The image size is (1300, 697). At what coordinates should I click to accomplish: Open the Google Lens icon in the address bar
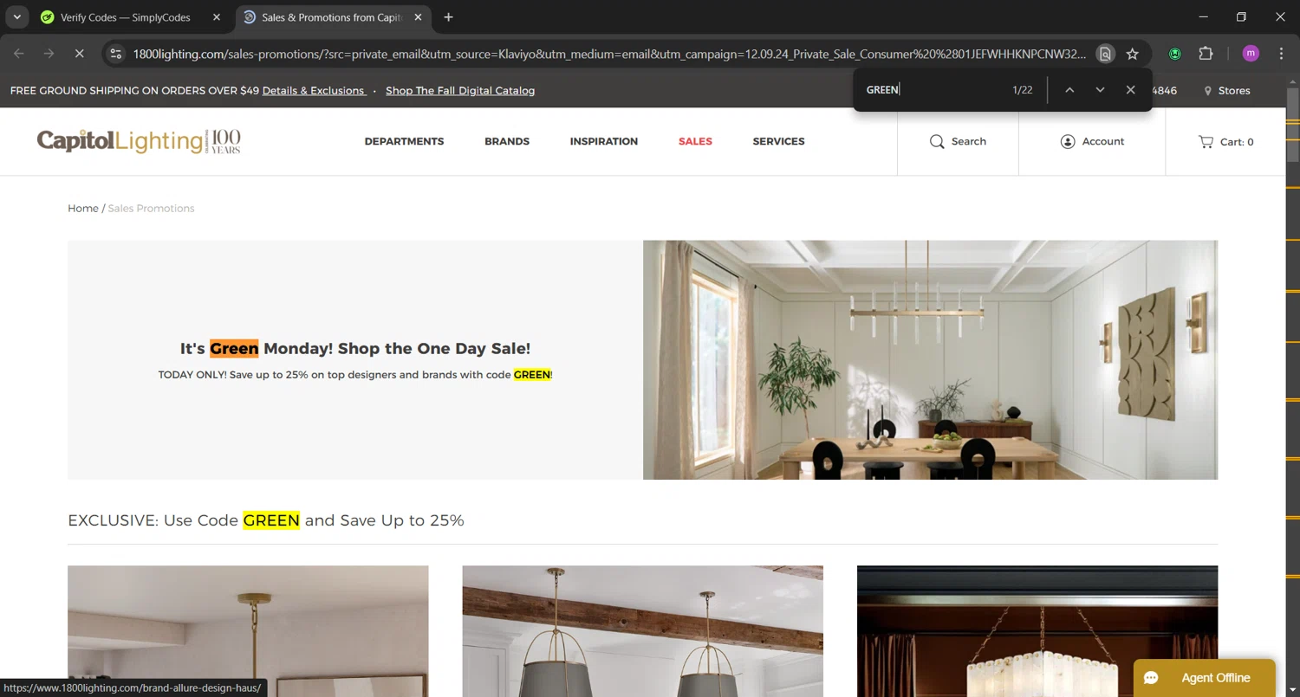pyautogui.click(x=1105, y=54)
